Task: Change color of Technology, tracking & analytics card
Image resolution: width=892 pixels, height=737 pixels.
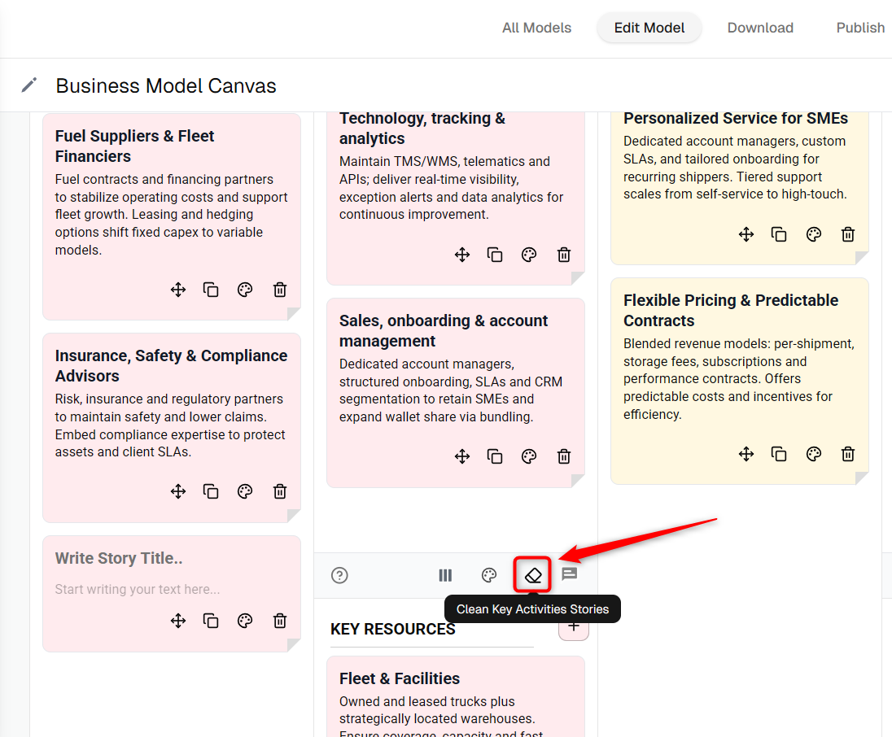Action: pos(529,255)
